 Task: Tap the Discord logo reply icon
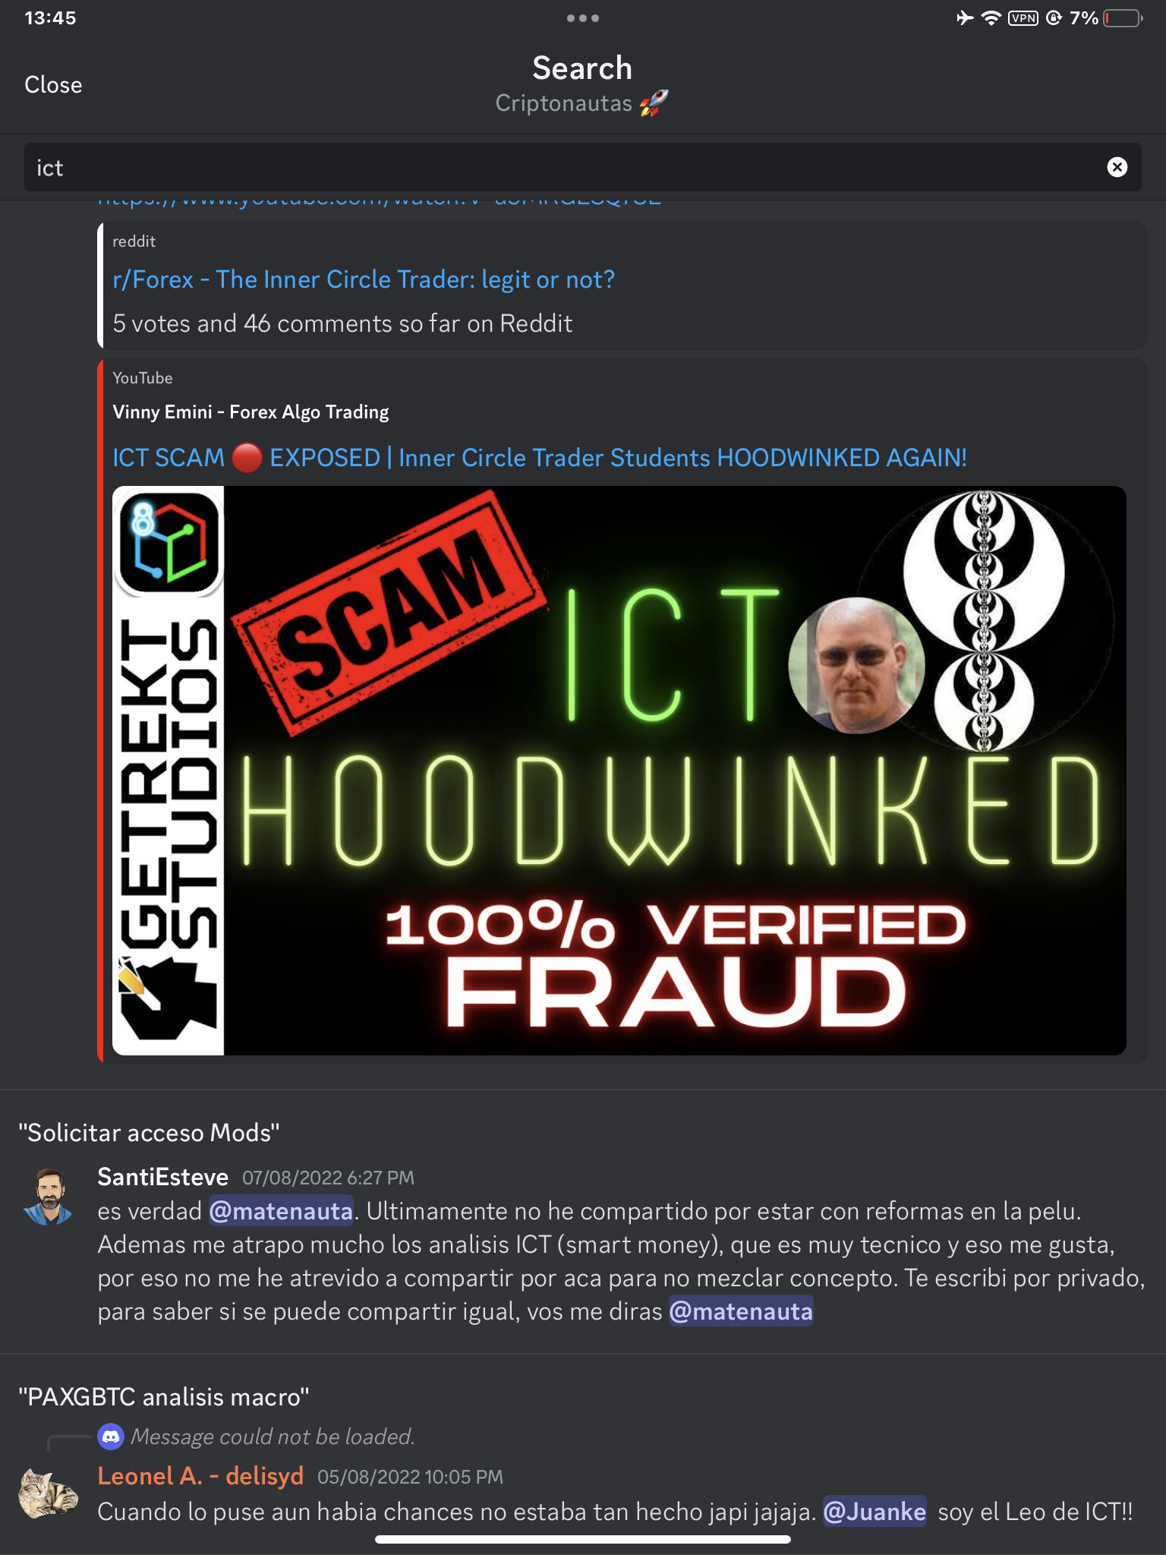point(111,1437)
